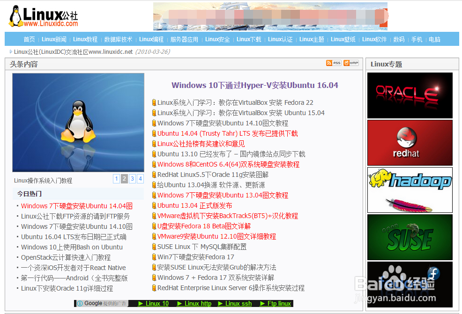Open Linux壁纸 navigation item

343,39
